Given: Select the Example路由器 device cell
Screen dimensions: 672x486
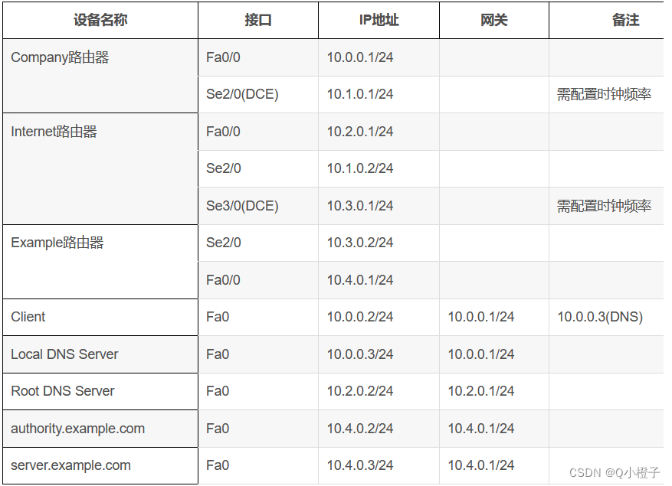Looking at the screenshot, I should pyautogui.click(x=100, y=262).
